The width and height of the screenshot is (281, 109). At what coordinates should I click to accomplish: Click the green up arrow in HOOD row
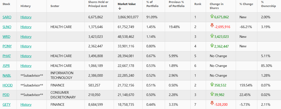212,84
